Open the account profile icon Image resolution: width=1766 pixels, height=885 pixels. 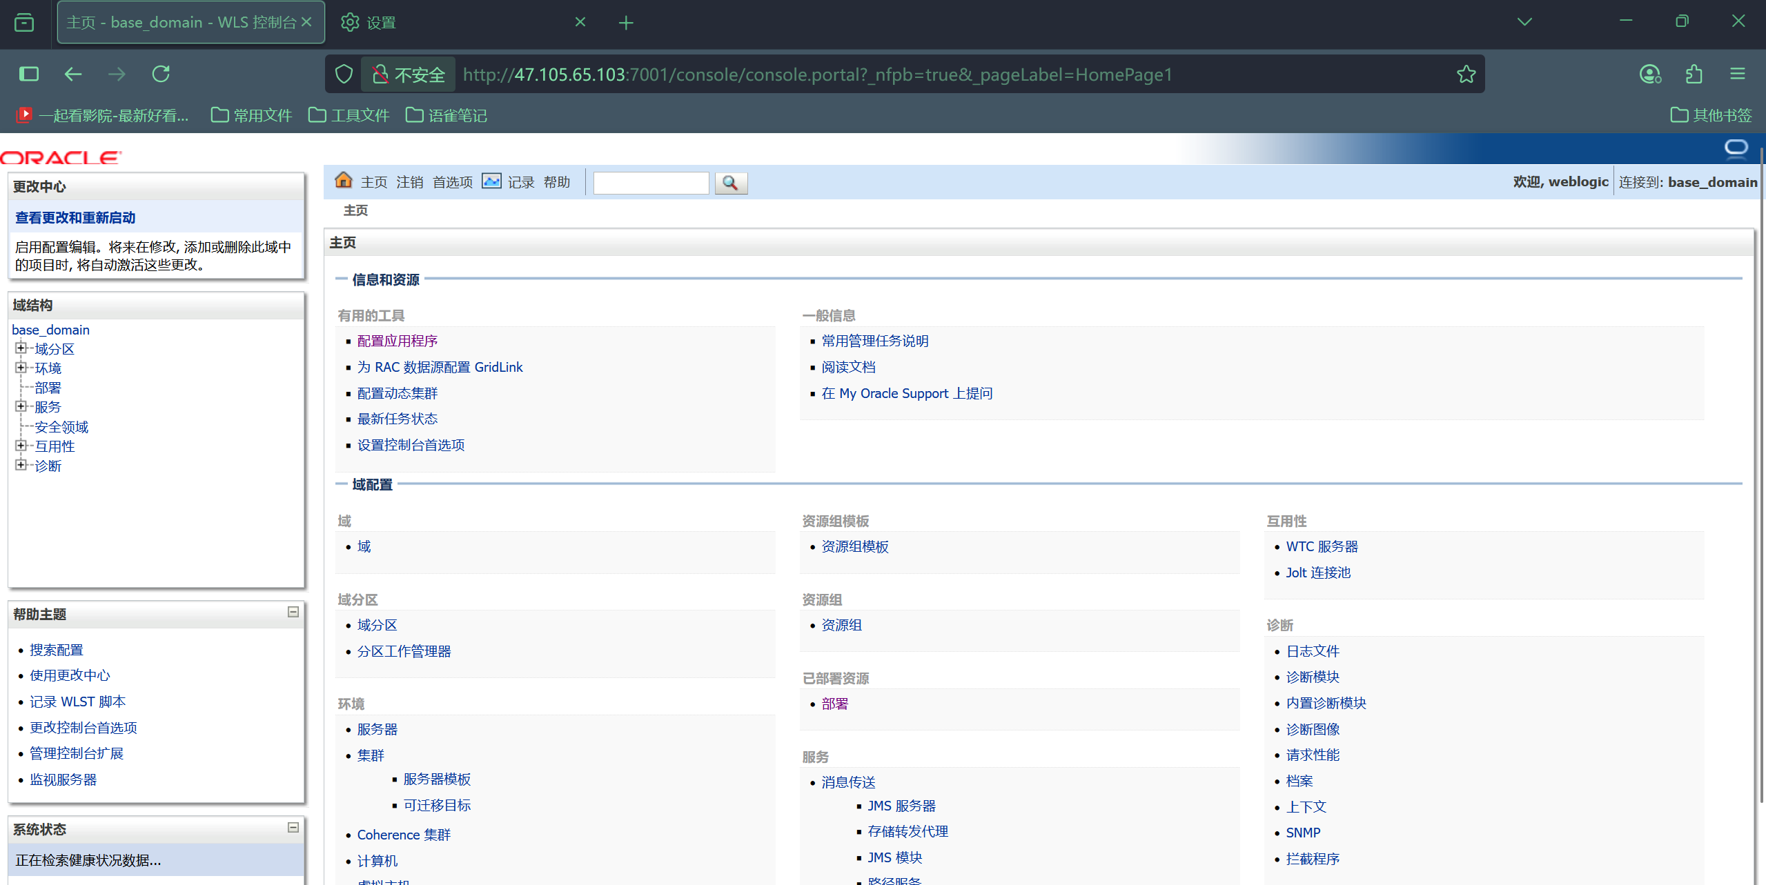1650,74
